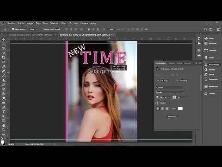Select the Hand tool
Screen dimensions: 222x167
[3, 125]
